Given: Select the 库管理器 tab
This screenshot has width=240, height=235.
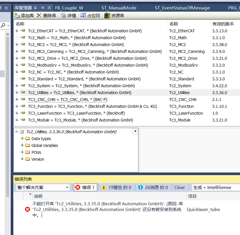Looking at the screenshot, I should (23, 8).
